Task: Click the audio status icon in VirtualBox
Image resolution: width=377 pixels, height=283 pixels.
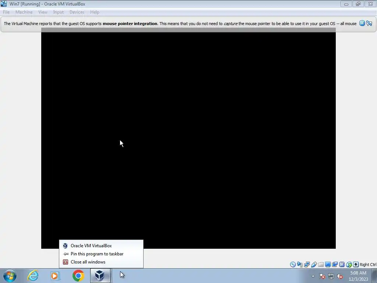Action: point(300,265)
